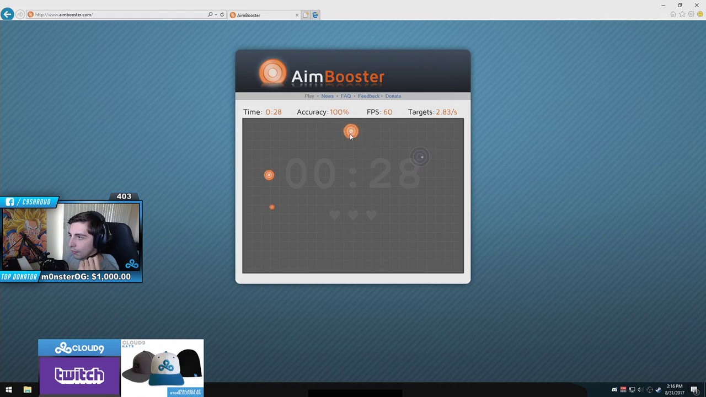Click the purple Twitch logo
Viewport: 706px width, 397px height.
[79, 376]
